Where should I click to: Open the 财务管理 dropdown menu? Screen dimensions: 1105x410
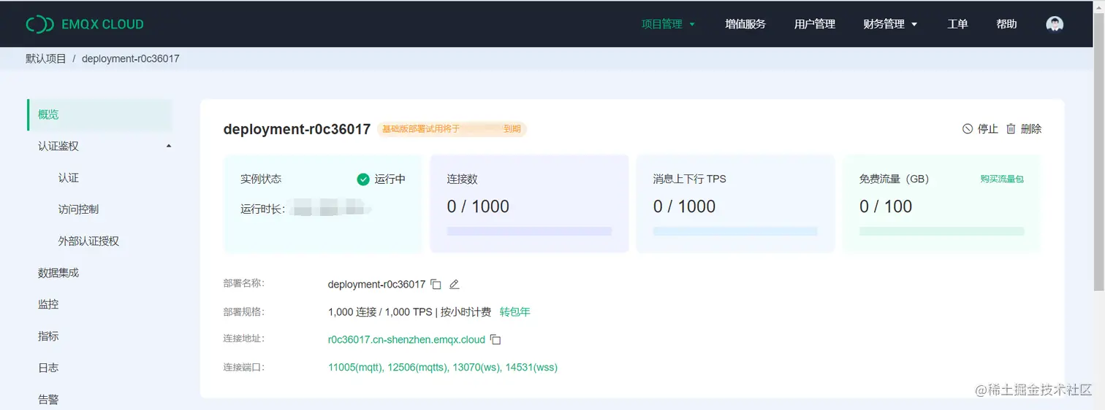pos(890,24)
